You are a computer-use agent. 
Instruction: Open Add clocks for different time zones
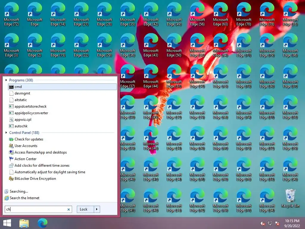click(x=62, y=165)
